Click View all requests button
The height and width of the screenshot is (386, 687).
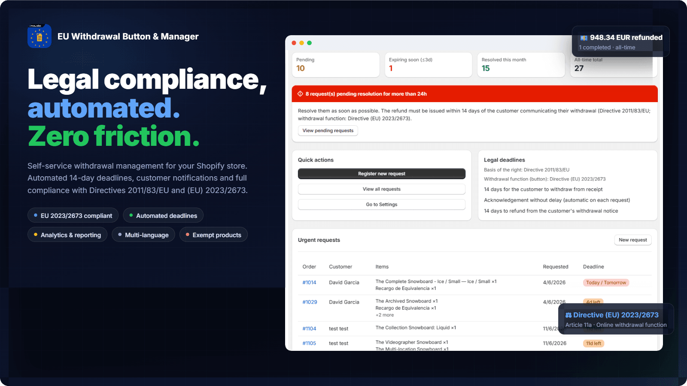point(382,189)
